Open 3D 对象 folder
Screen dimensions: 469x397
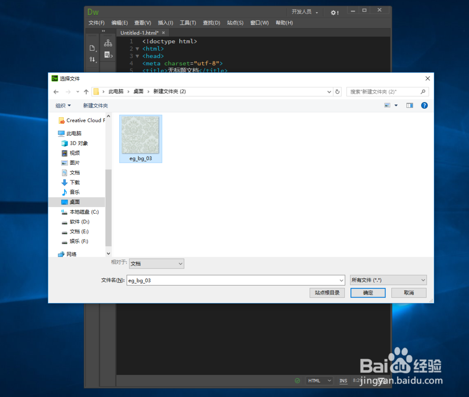75,143
